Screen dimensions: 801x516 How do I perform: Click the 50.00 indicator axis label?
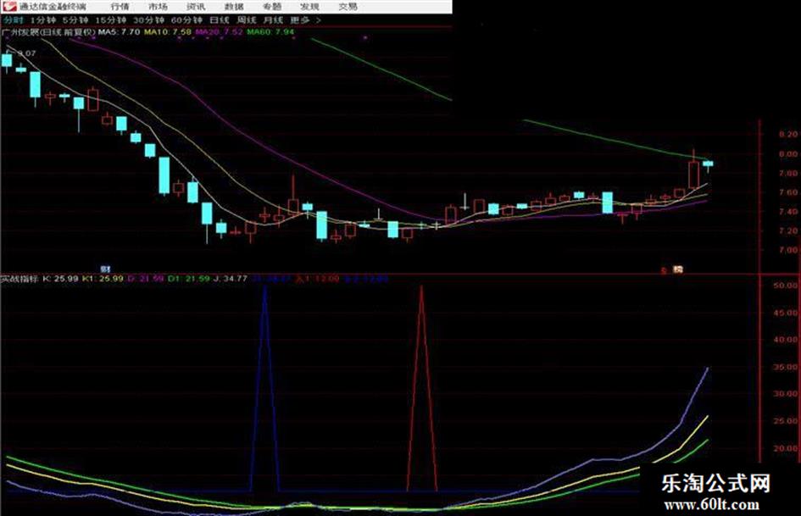coord(786,286)
